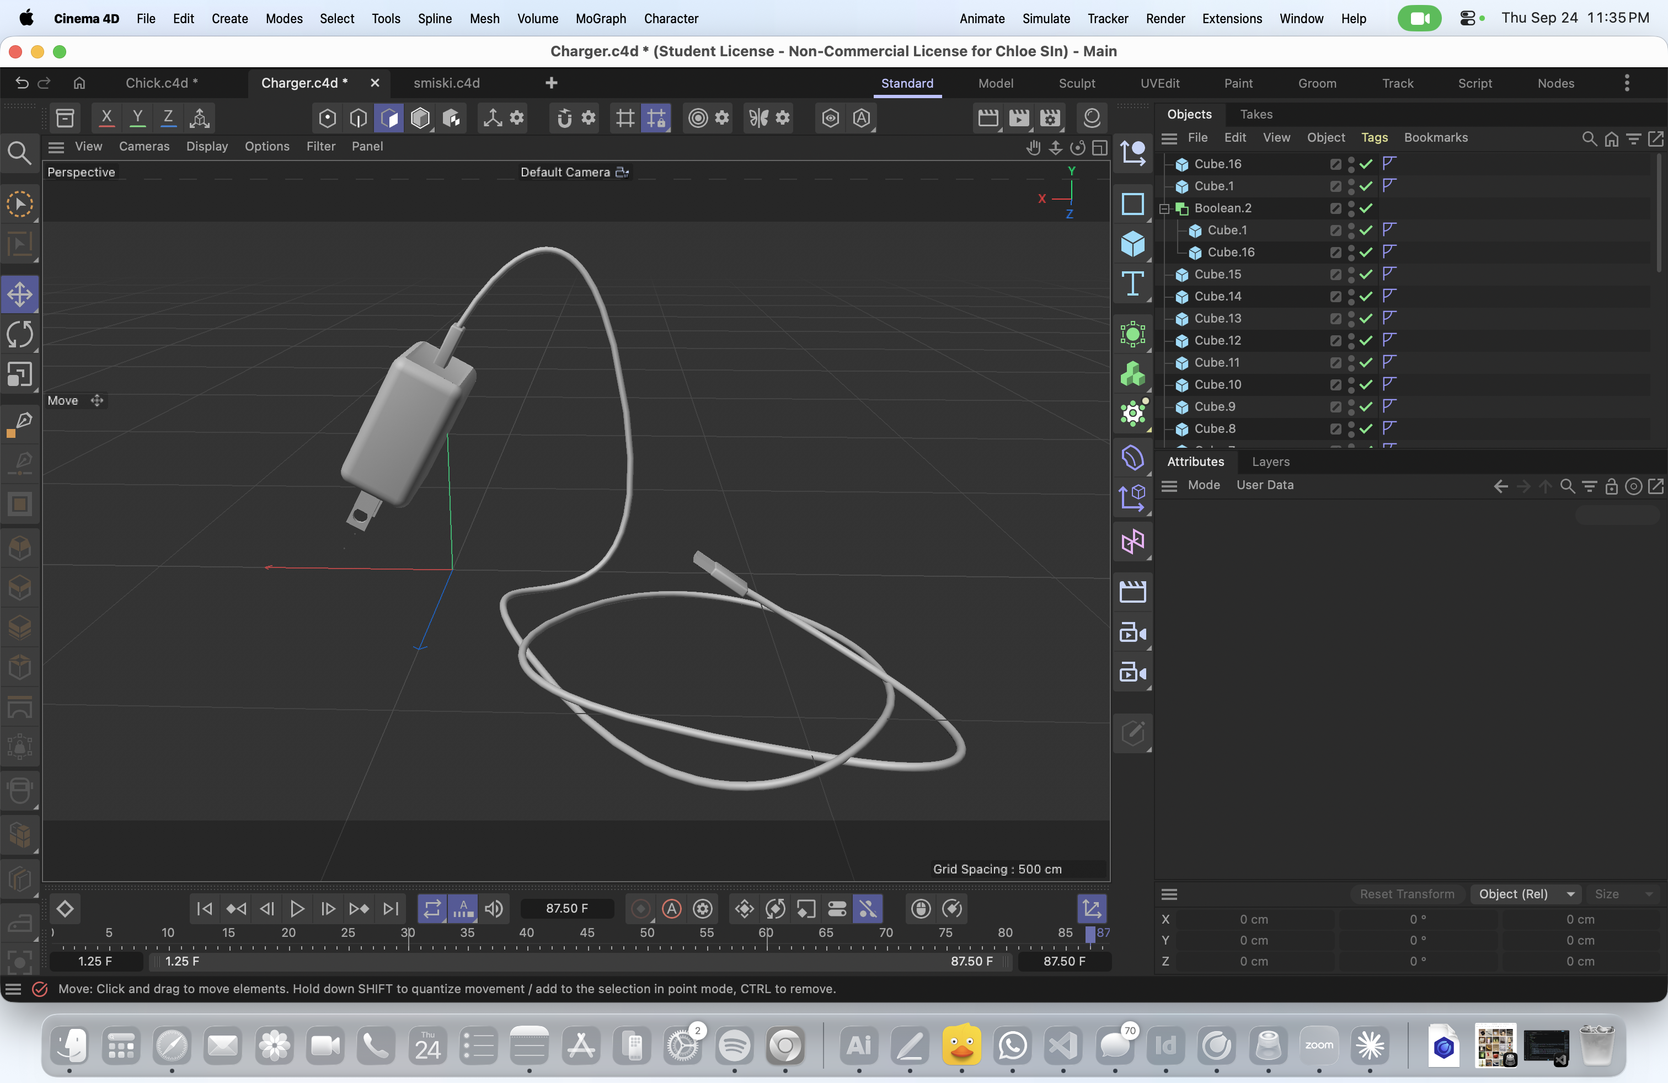Open the magnifier search in left toolbar
Screen dimensions: 1668x1083
click(x=19, y=153)
